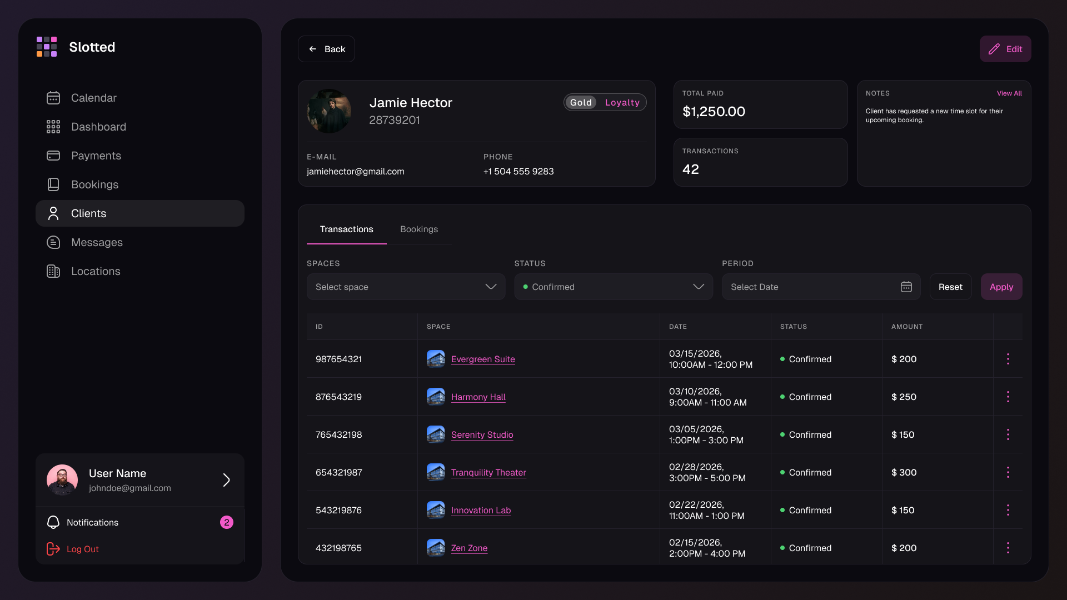Image resolution: width=1067 pixels, height=600 pixels.
Task: Open the more menu for transaction 876543219
Action: (x=1008, y=397)
